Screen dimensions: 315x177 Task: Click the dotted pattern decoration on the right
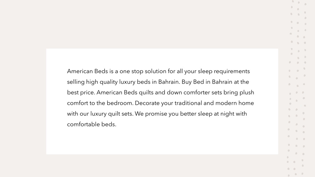coord(297,88)
